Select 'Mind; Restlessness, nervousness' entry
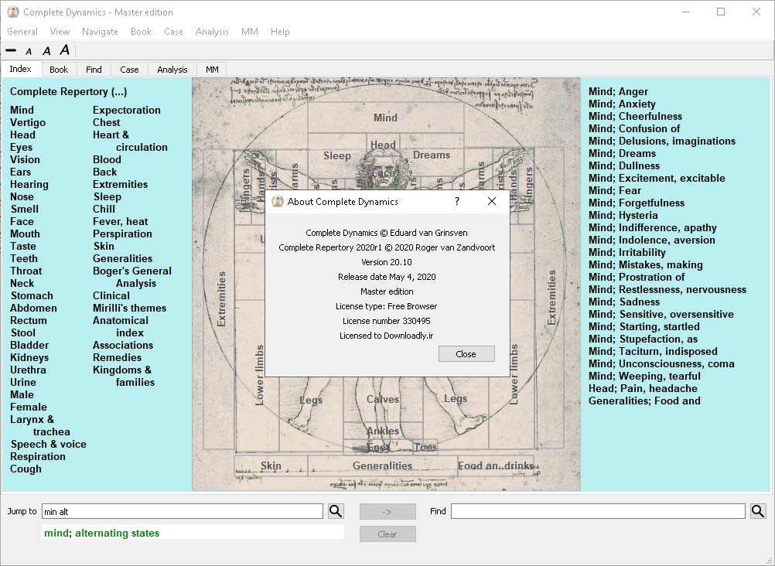The width and height of the screenshot is (775, 566). coord(667,289)
